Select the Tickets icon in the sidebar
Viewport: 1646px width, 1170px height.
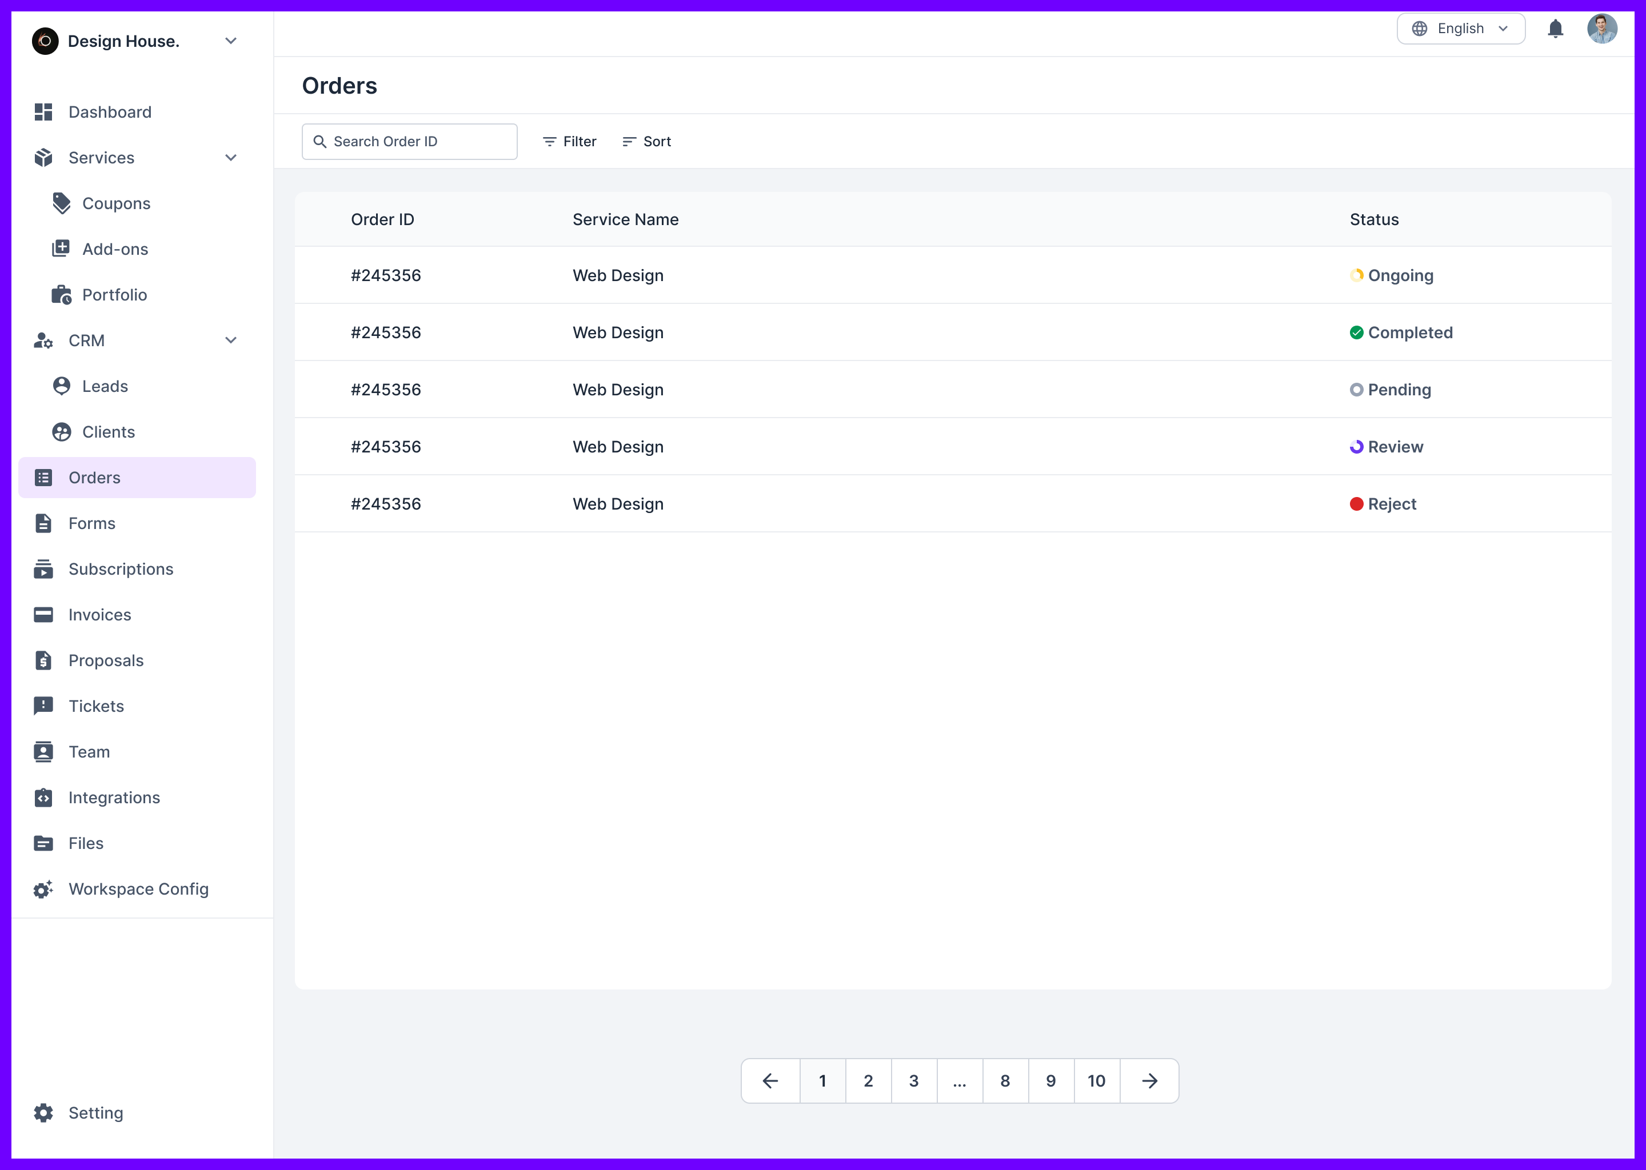point(42,706)
